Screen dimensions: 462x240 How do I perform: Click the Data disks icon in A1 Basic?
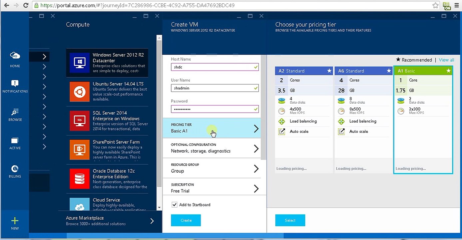[x=401, y=101]
